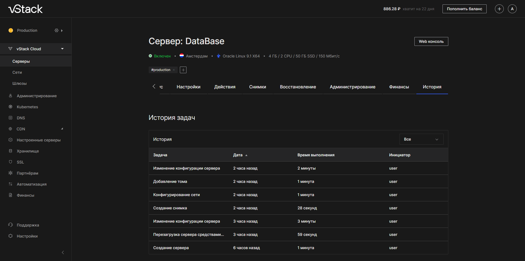Collapse the vStack Cloud sidebar section
The width and height of the screenshot is (525, 261).
point(62,49)
